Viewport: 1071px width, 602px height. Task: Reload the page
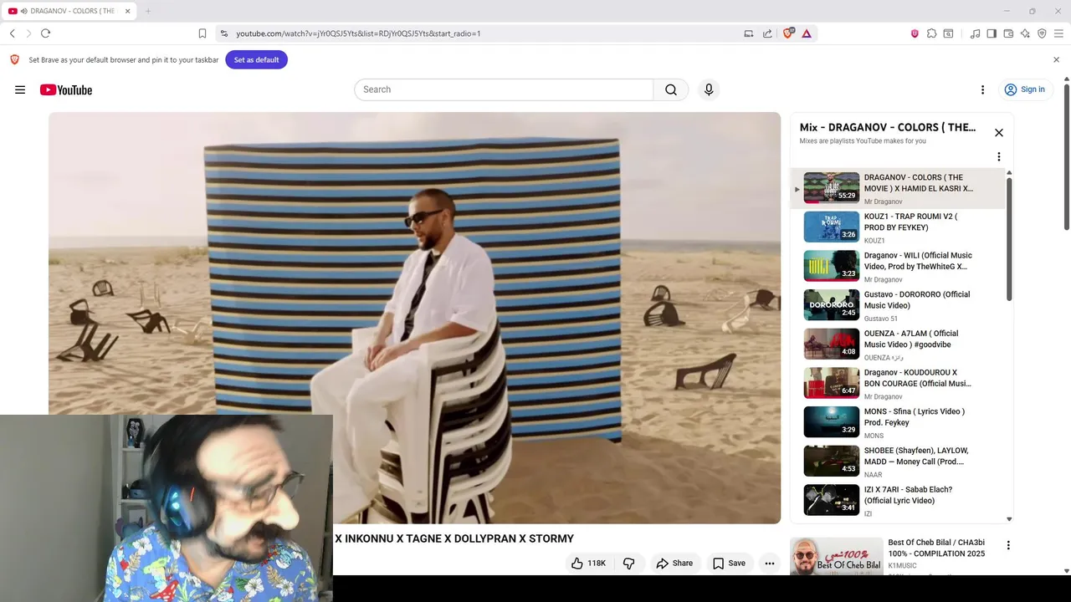click(x=45, y=33)
